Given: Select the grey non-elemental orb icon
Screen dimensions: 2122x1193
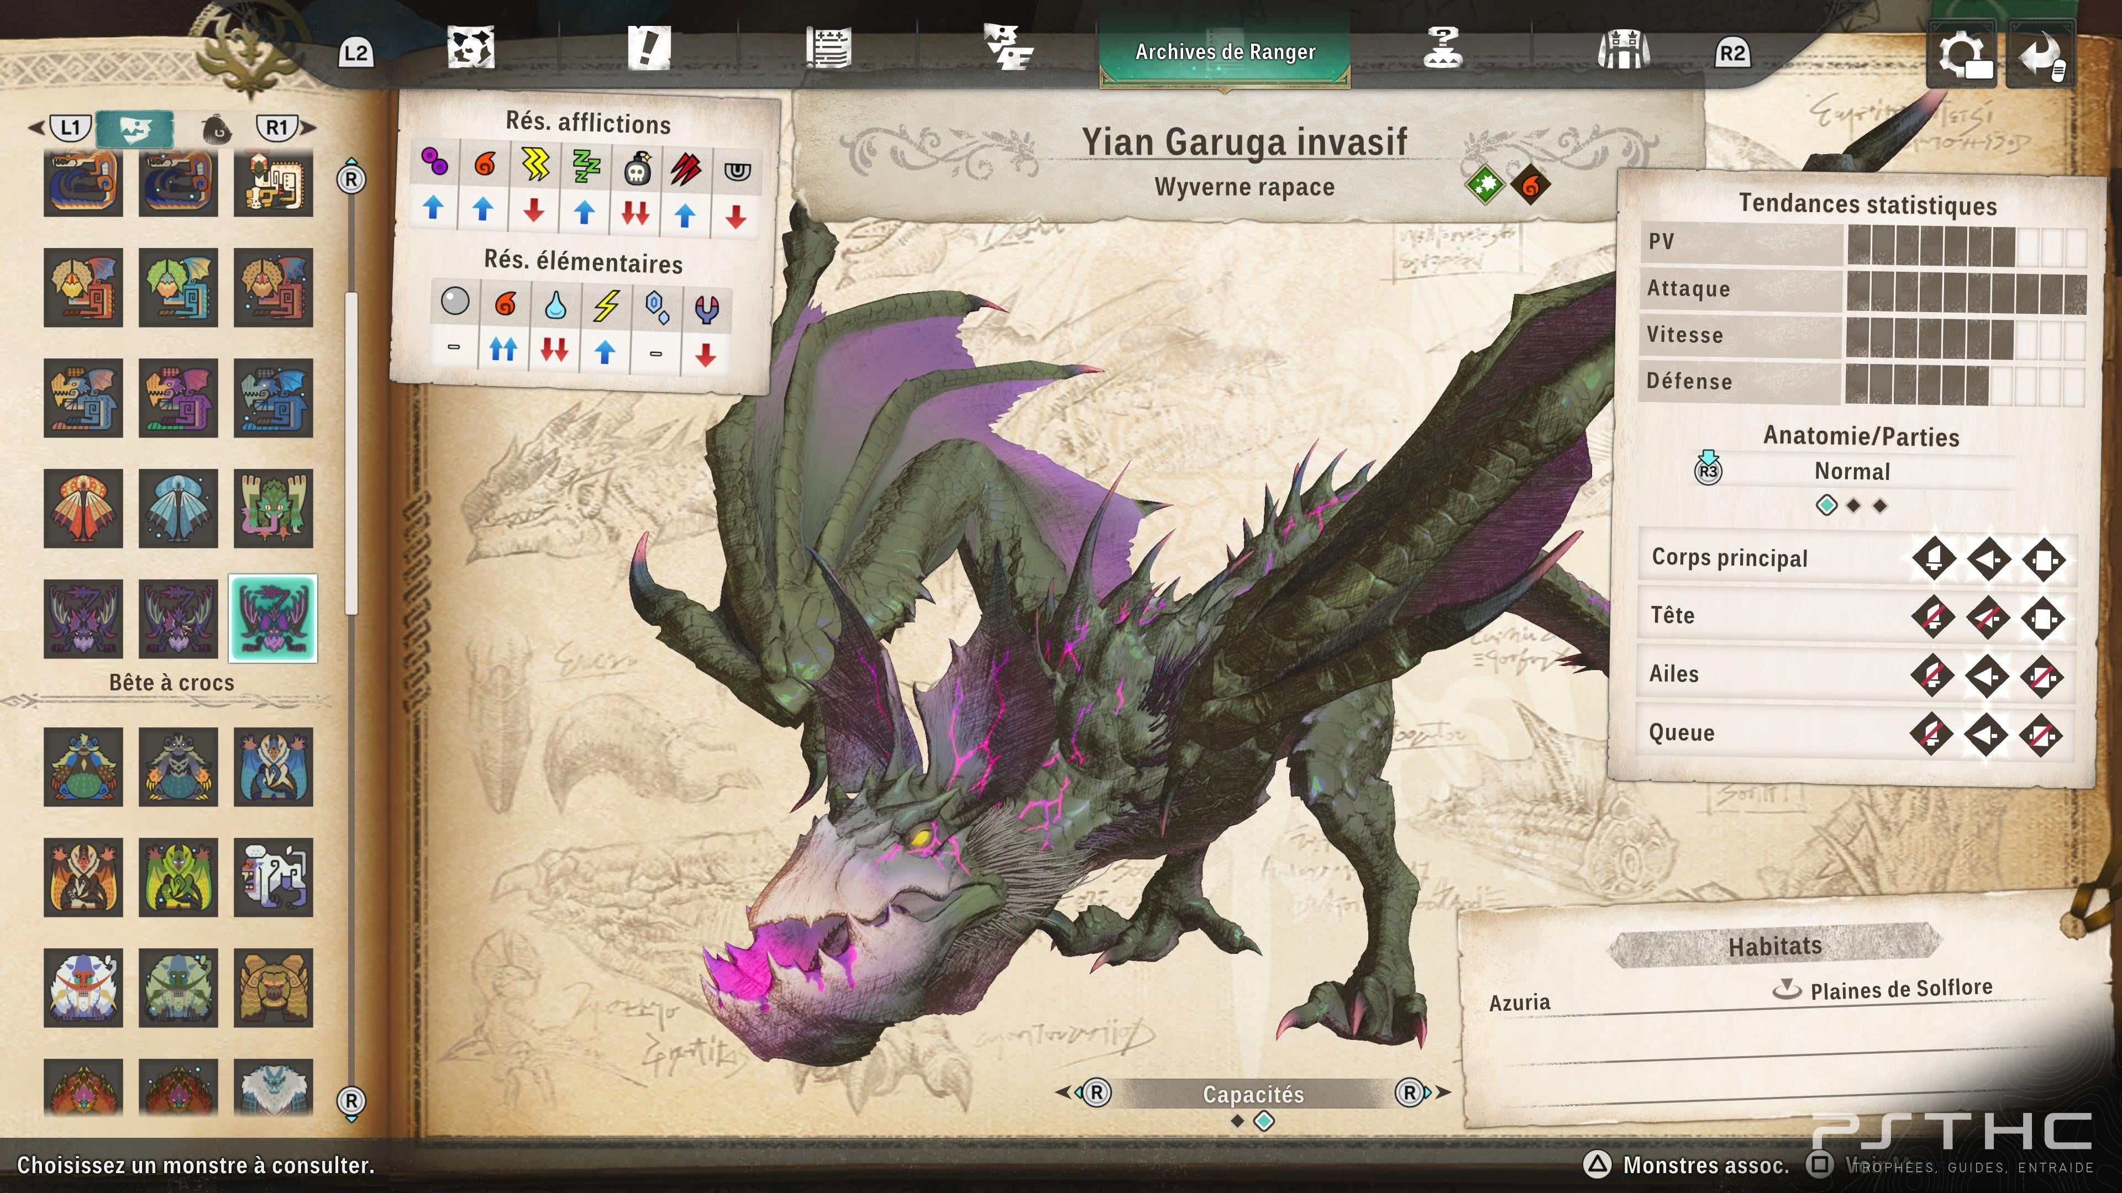Looking at the screenshot, I should (455, 302).
